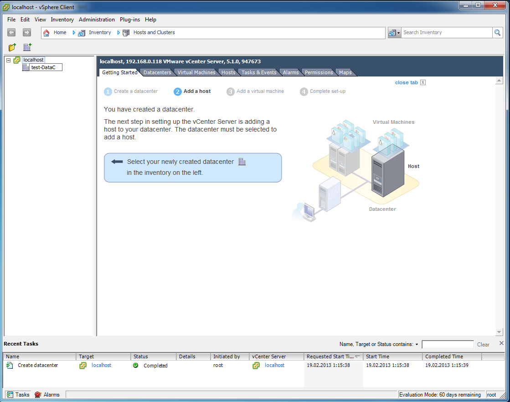Screen dimensions: 510x402
Task: Select the Getting Started tab
Action: pyautogui.click(x=120, y=72)
